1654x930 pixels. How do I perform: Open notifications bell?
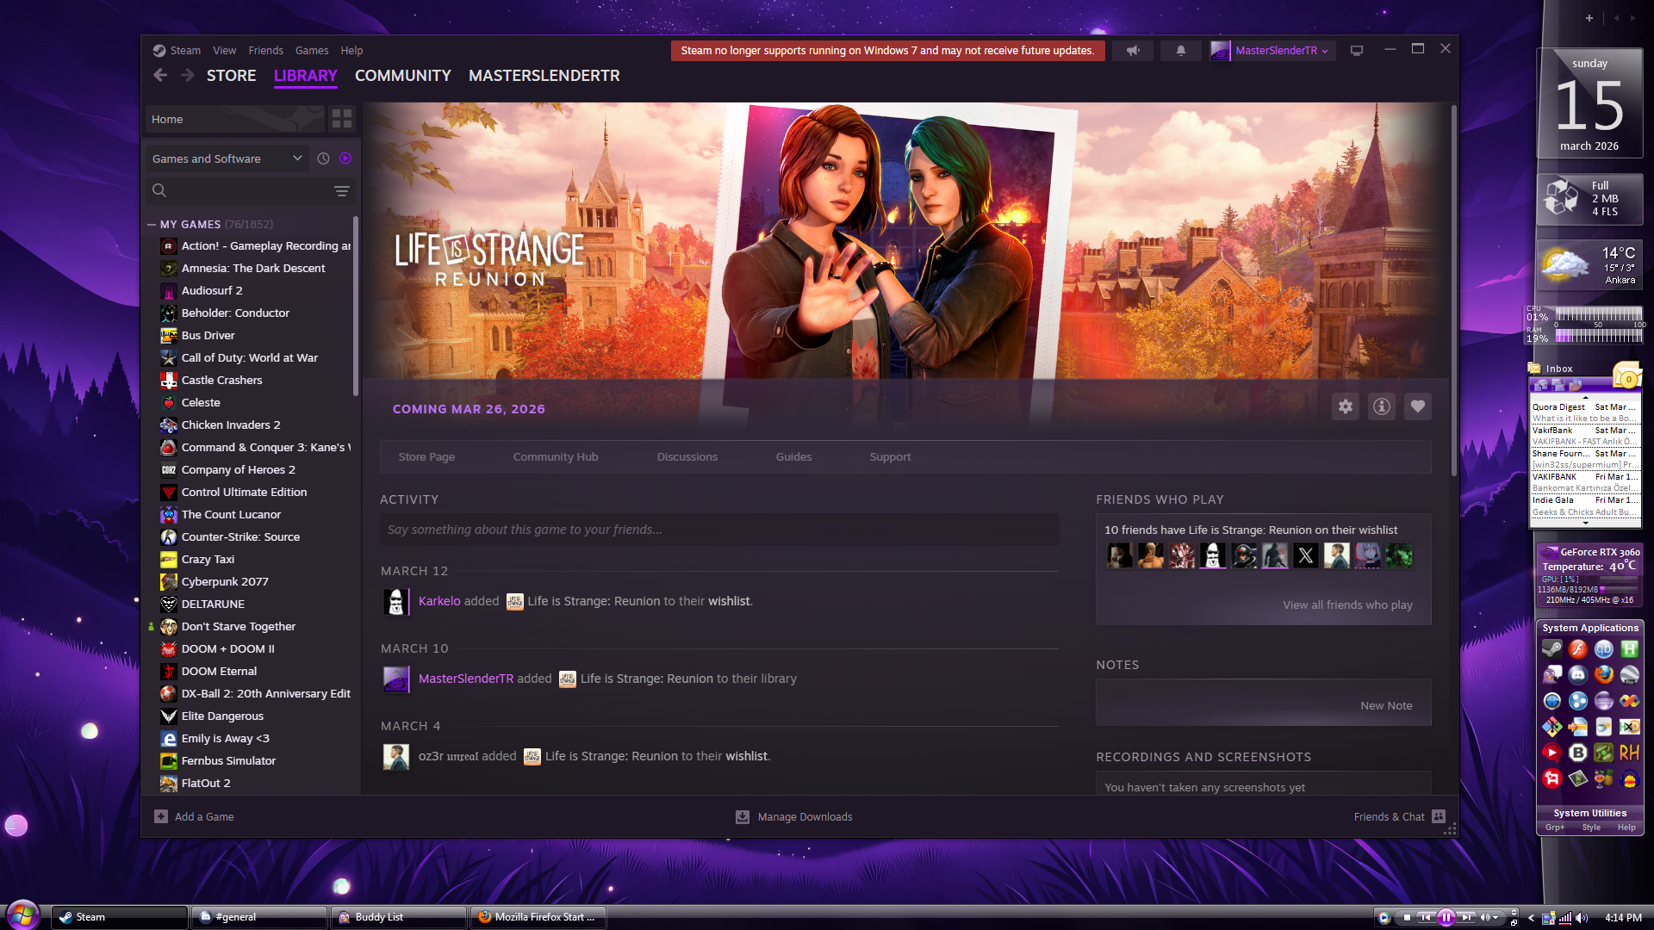(x=1181, y=51)
